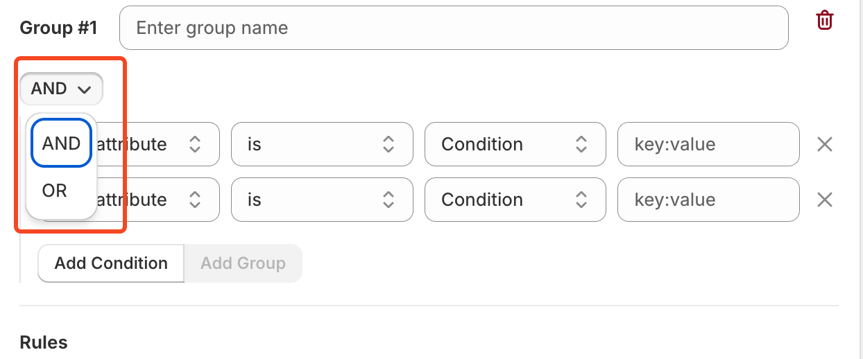The height and width of the screenshot is (359, 863).
Task: Focus the second row's key:value input
Action: click(708, 200)
